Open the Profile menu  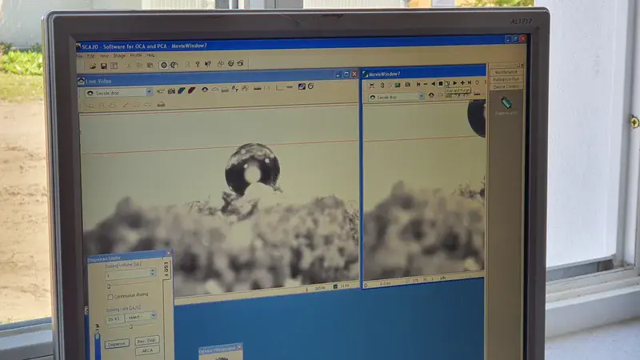pos(136,55)
